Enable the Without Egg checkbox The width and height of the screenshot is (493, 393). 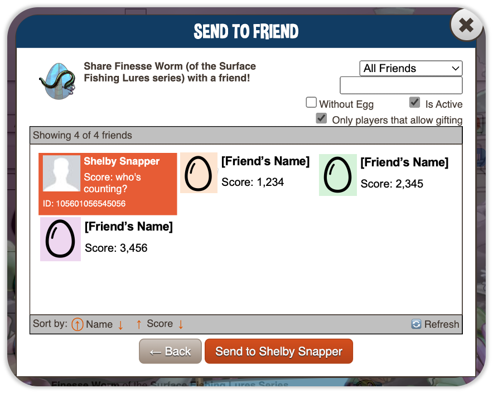pyautogui.click(x=311, y=103)
